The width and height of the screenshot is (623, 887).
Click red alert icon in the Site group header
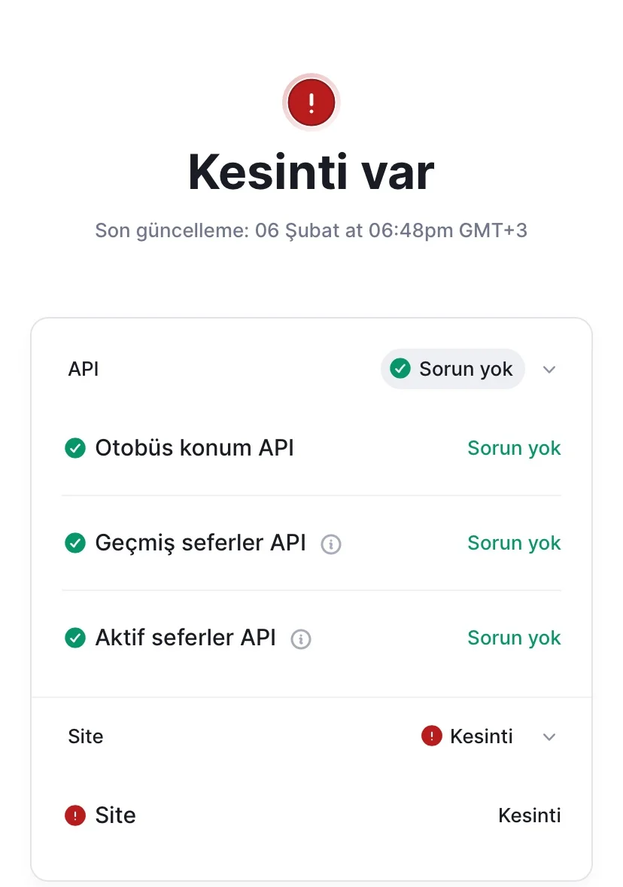(x=431, y=736)
